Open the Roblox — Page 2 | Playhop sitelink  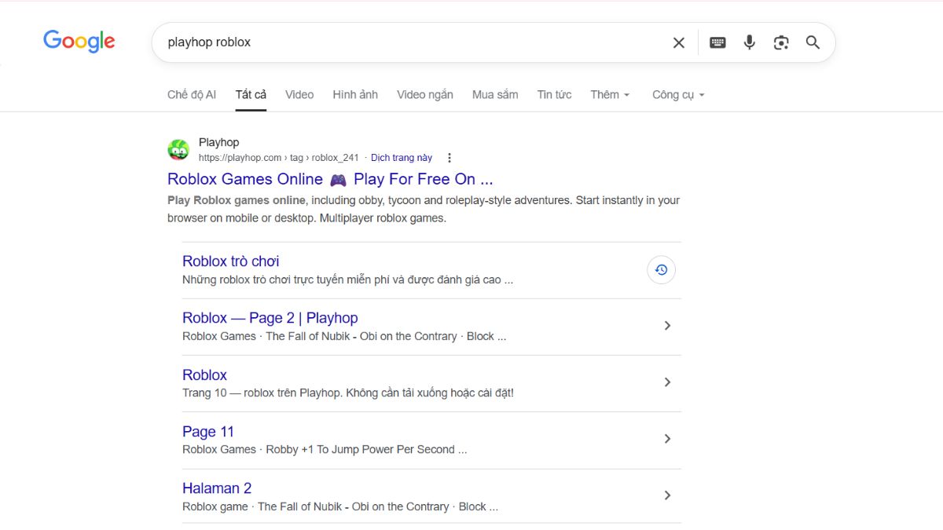pyautogui.click(x=270, y=318)
